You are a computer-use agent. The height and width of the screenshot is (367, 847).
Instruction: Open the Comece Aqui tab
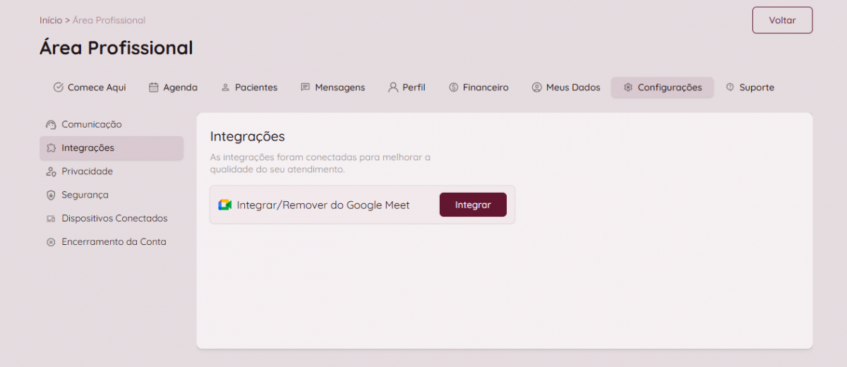[90, 88]
